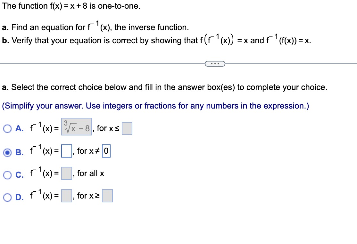Click the text for all x
Screen dimensions: 357x244
(91, 174)
